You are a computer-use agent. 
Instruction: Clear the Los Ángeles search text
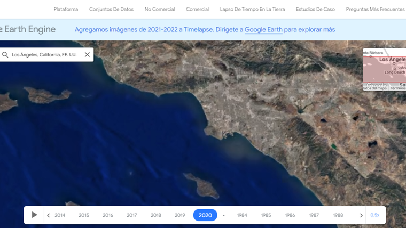[87, 55]
